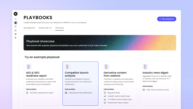
Task: Click 'Evaluate your website's AEO/GEO readiness' description
Action: [x=41, y=82]
